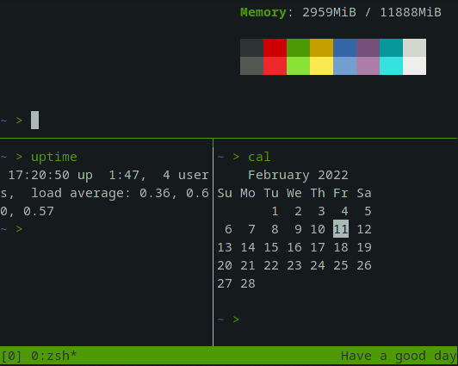Click the cal command text

259,157
